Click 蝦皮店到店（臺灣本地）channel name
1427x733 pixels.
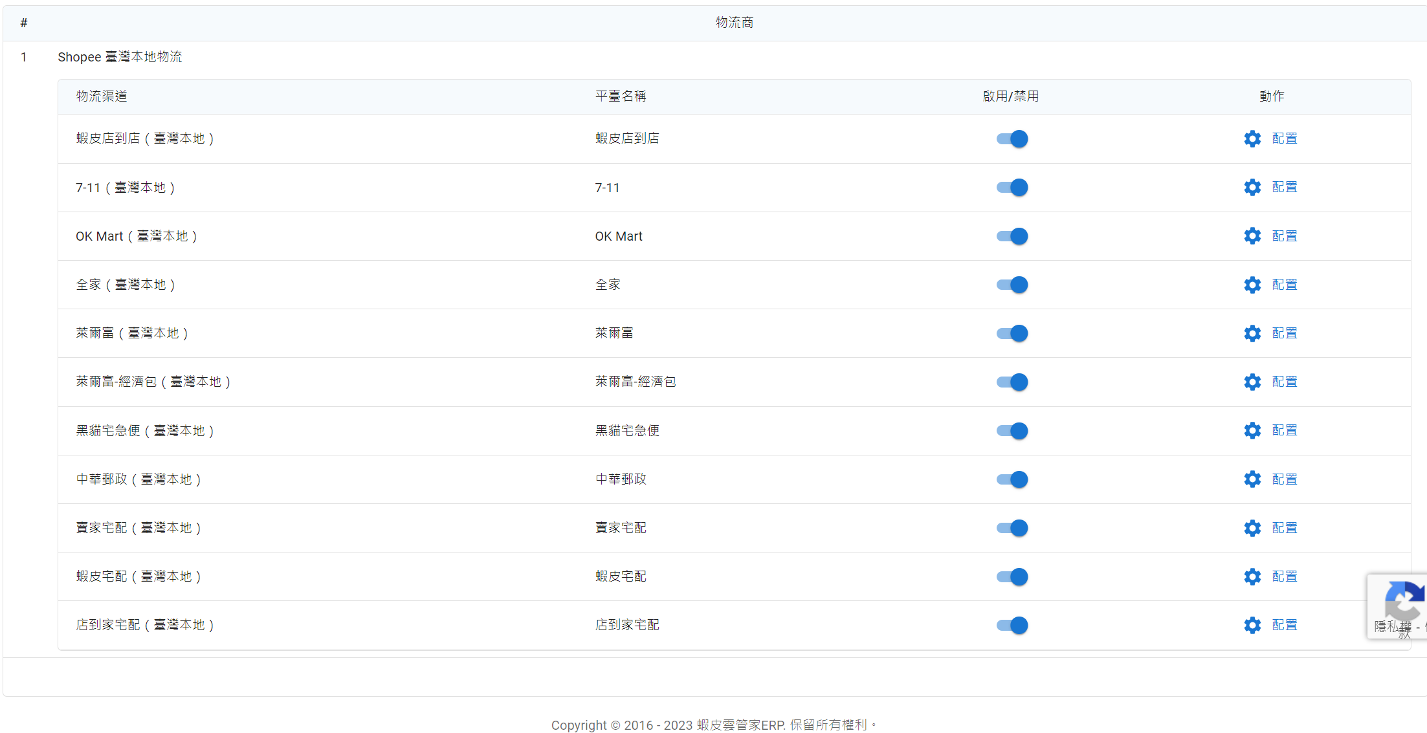(x=145, y=138)
